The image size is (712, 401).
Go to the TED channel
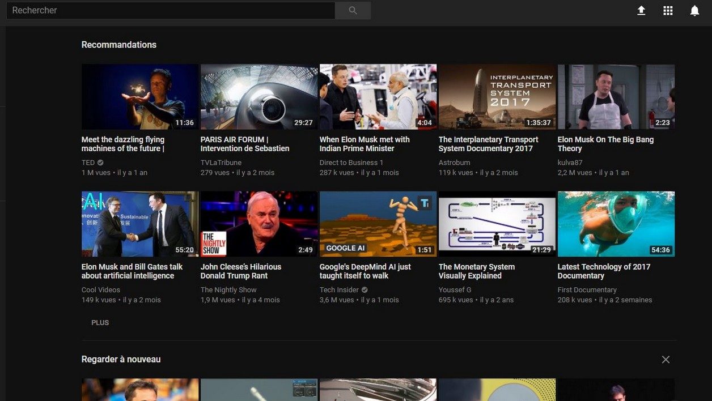[x=88, y=163]
